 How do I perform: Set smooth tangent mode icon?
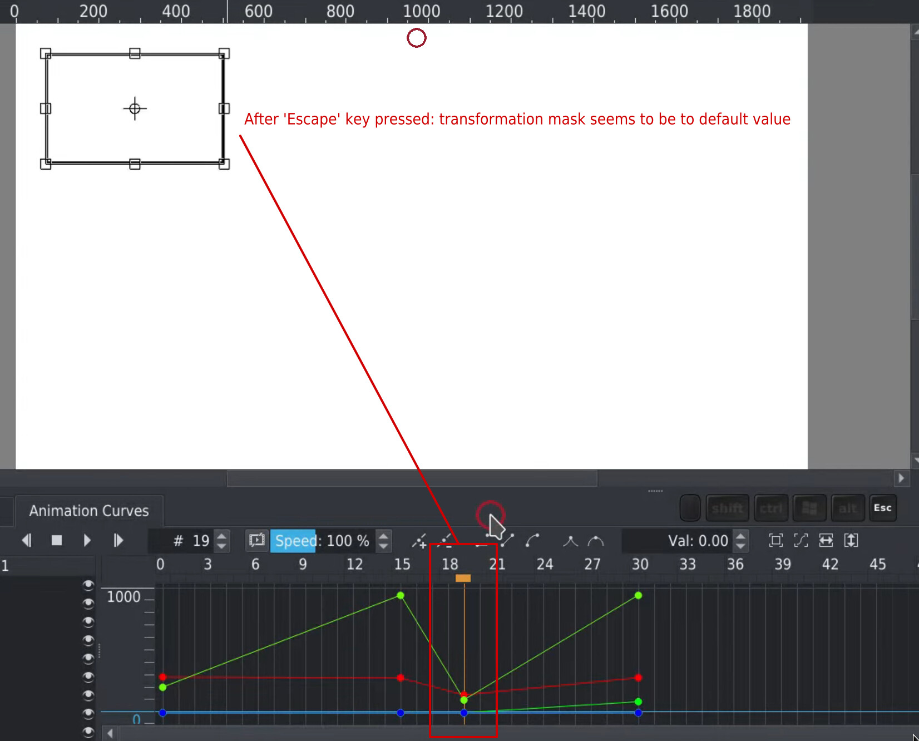tap(596, 540)
